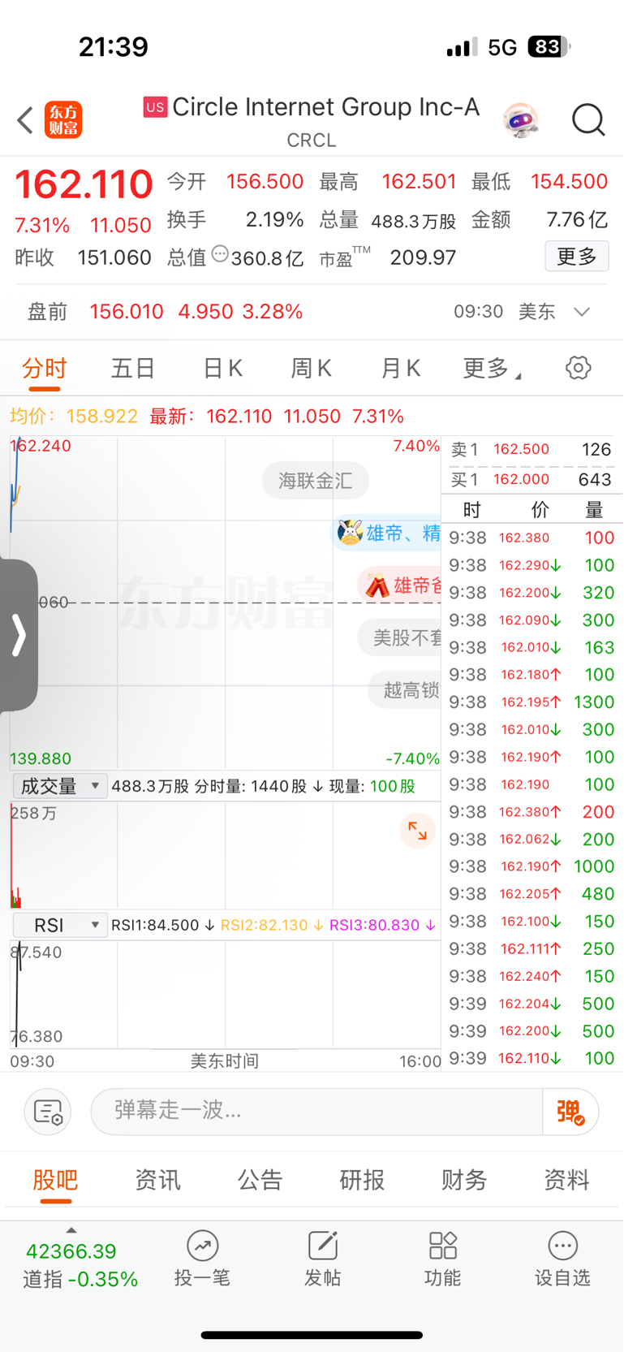Image resolution: width=624 pixels, height=1352 pixels.
Task: Tap the 买1 162.000 bid row
Action: [x=531, y=479]
